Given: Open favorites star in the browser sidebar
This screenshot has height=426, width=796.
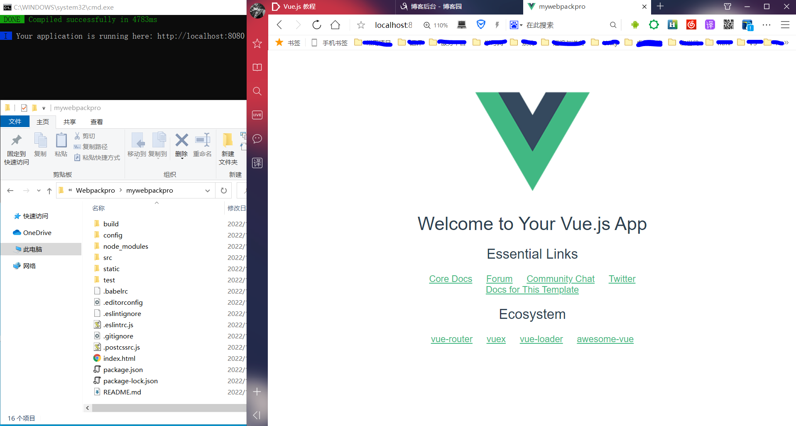Looking at the screenshot, I should [257, 43].
